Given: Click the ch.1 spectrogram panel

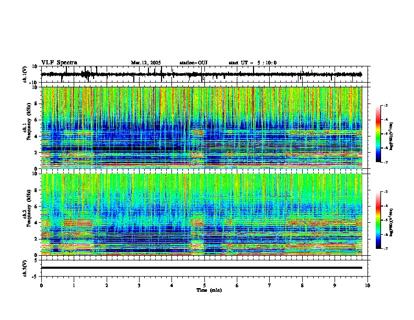Looking at the screenshot, I should tap(202, 128).
